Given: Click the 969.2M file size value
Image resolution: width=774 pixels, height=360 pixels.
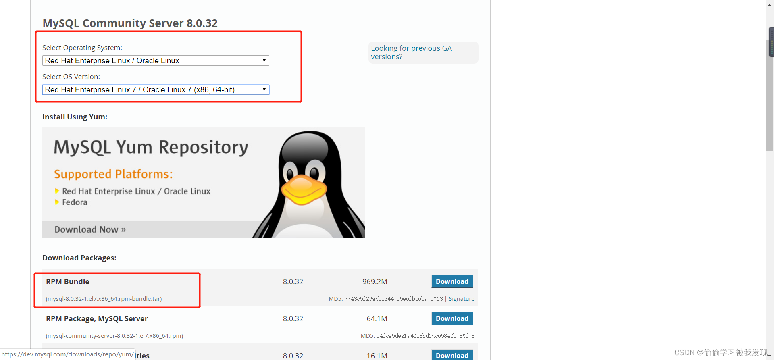Looking at the screenshot, I should (x=375, y=281).
